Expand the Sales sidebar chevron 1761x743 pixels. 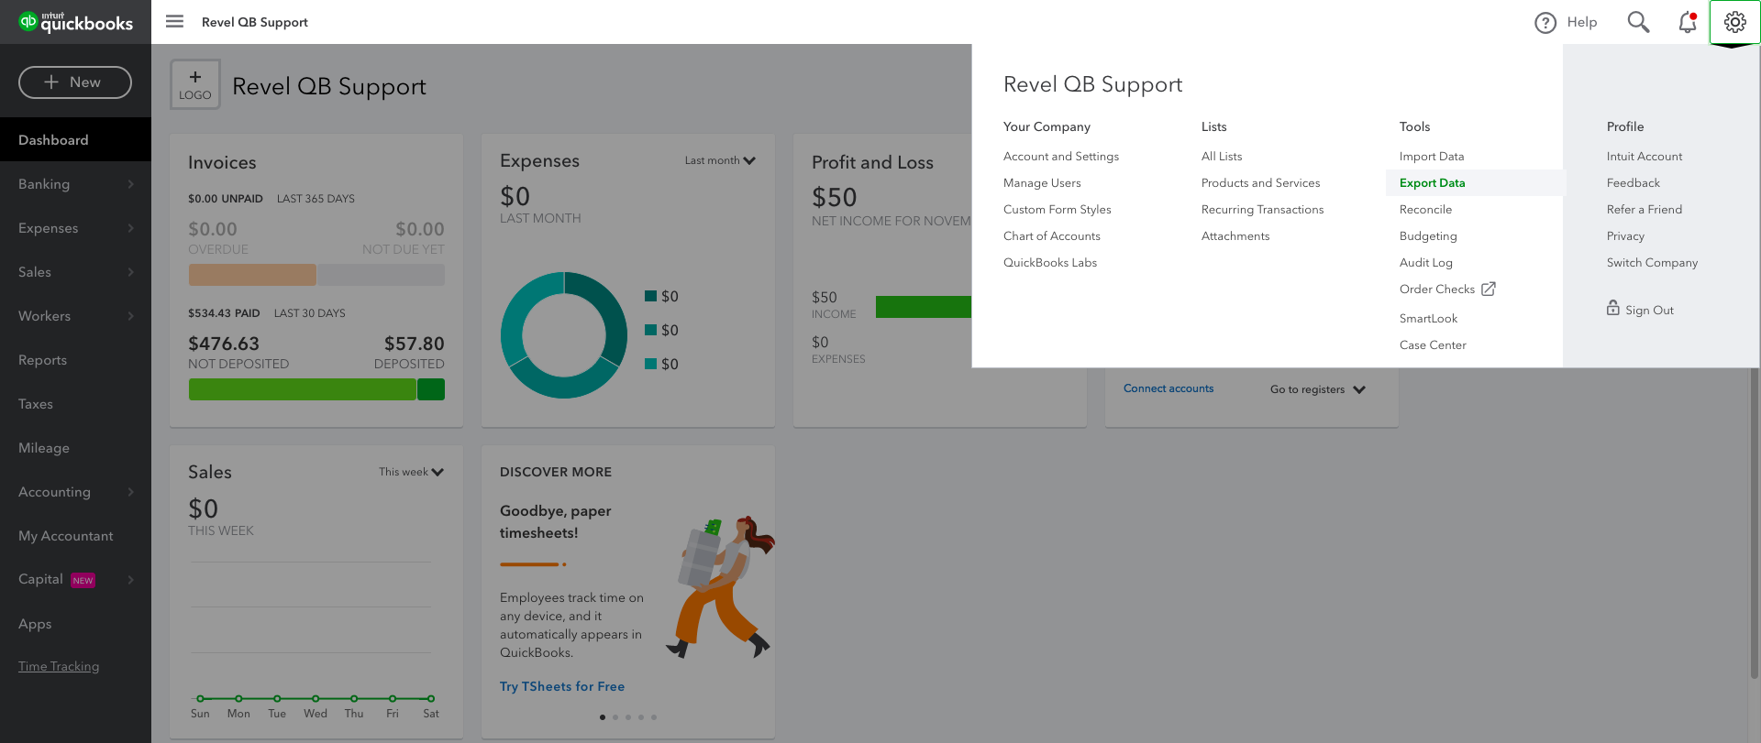point(130,272)
